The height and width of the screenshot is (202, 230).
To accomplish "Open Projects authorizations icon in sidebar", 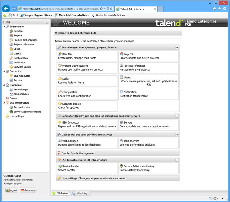I will (11, 40).
